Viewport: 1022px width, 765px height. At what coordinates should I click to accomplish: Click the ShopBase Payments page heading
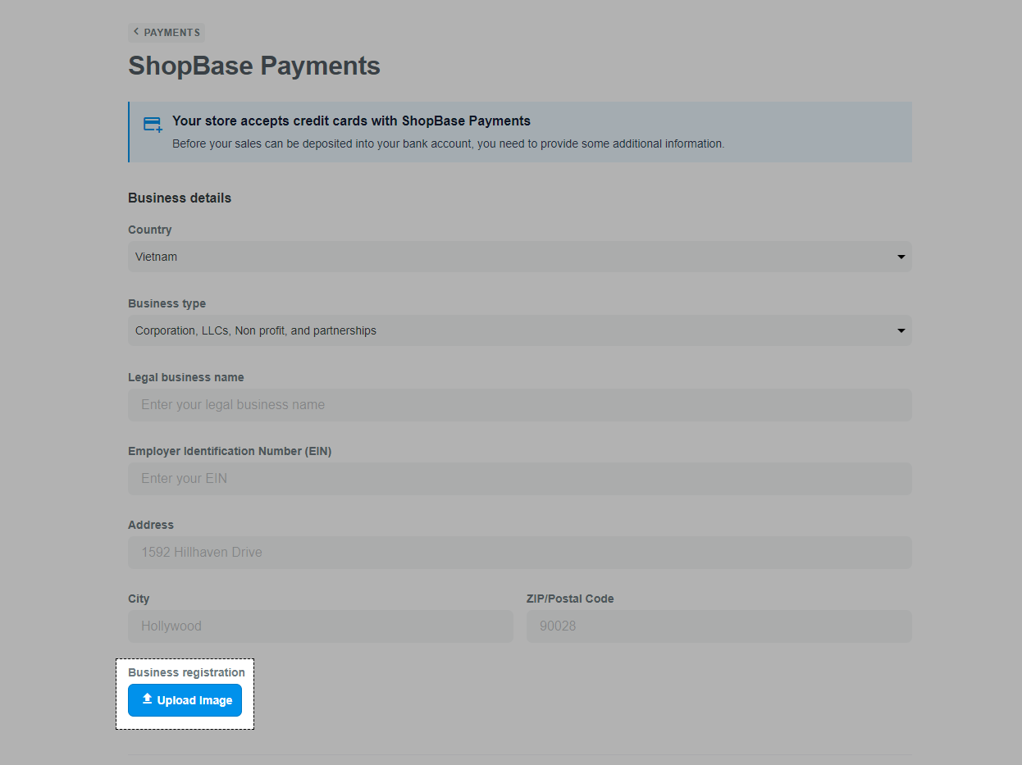[254, 66]
